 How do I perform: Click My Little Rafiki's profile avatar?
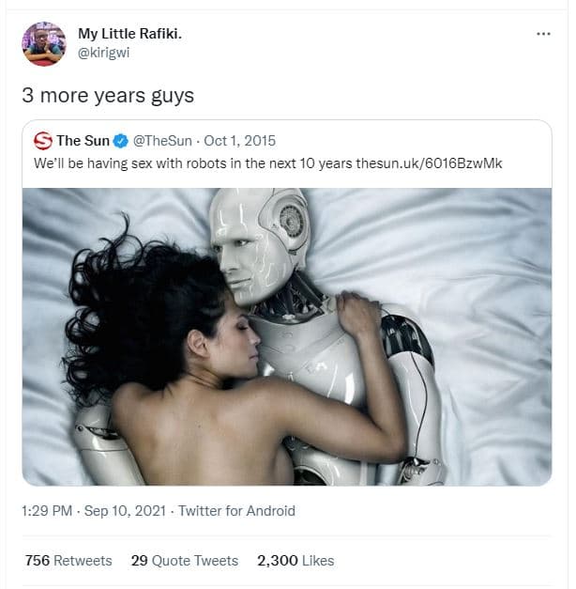[x=44, y=44]
